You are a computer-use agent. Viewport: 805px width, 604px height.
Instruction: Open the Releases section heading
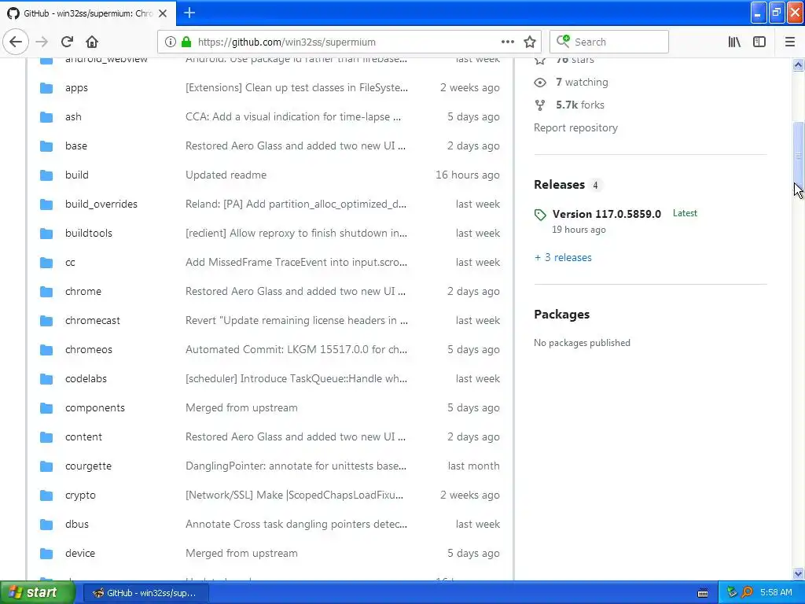[559, 184]
